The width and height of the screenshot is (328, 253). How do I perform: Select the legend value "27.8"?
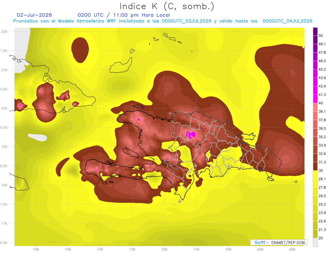322,187
